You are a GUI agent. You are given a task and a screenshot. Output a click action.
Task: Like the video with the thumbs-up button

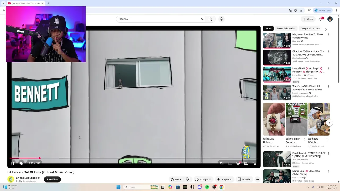pyautogui.click(x=176, y=180)
